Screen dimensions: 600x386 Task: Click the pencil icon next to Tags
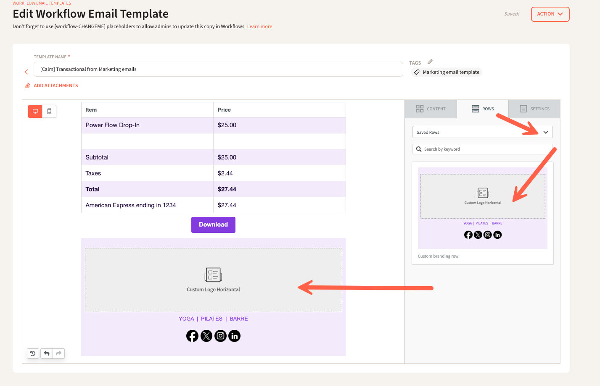pyautogui.click(x=430, y=62)
